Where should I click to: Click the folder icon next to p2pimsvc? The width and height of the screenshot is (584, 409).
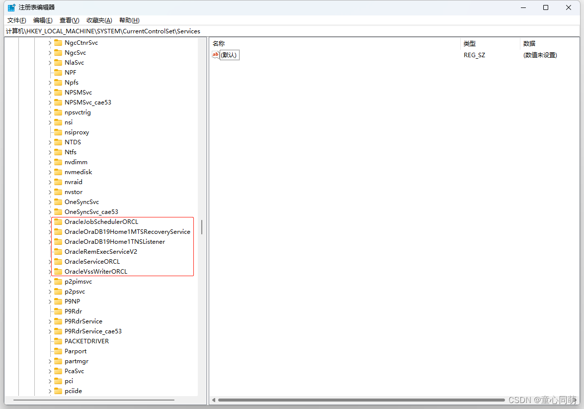pyautogui.click(x=58, y=282)
